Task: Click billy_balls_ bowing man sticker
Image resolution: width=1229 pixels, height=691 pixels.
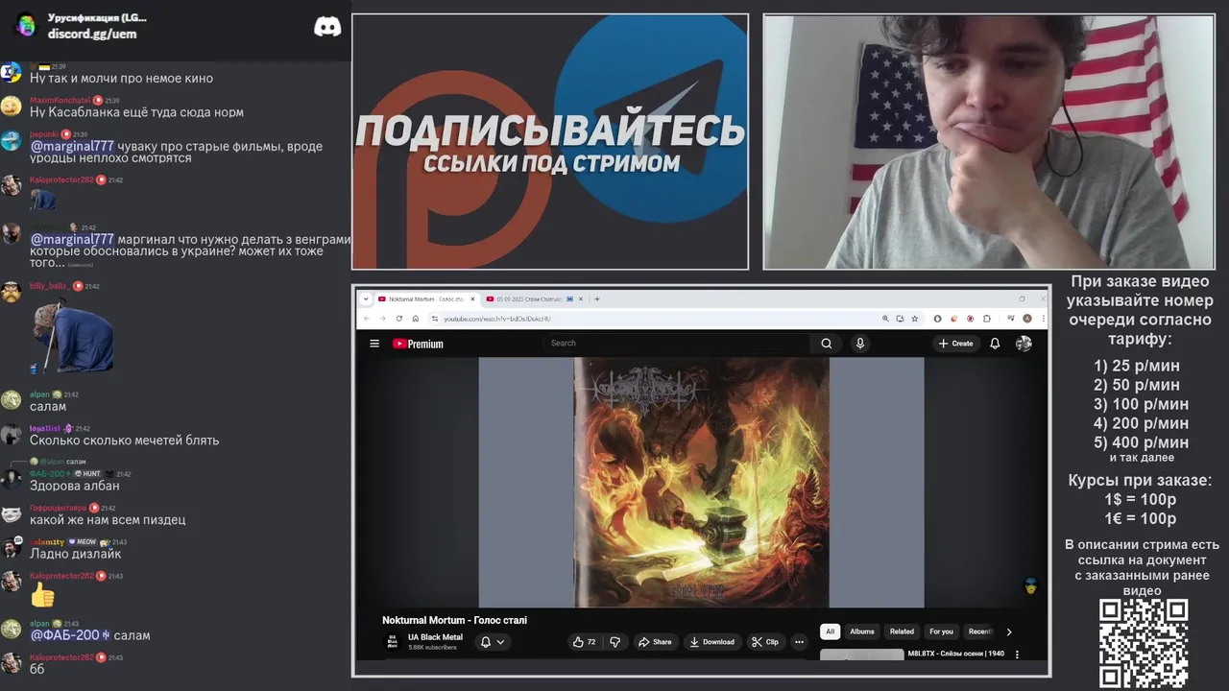Action: pyautogui.click(x=73, y=333)
